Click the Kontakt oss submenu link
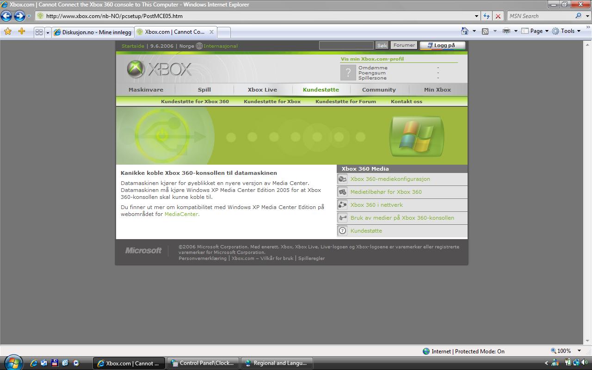This screenshot has width=592, height=370. (x=407, y=101)
